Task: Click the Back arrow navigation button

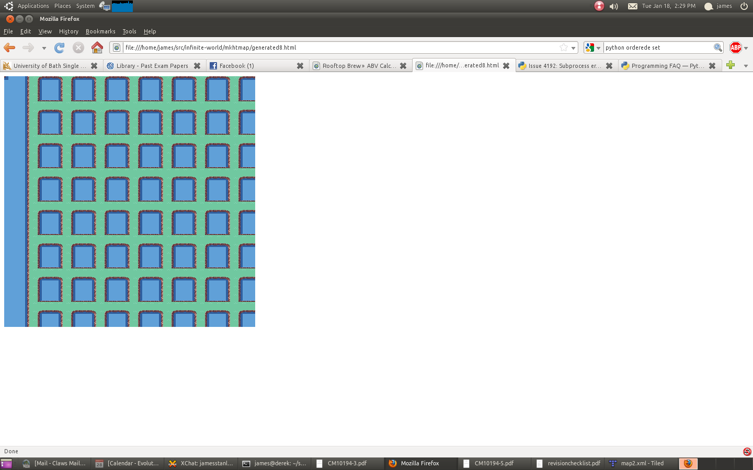Action: click(9, 48)
